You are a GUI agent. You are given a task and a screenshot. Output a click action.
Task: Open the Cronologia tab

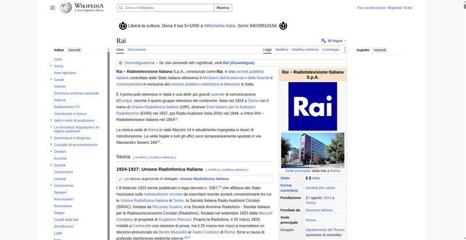pyautogui.click(x=331, y=50)
